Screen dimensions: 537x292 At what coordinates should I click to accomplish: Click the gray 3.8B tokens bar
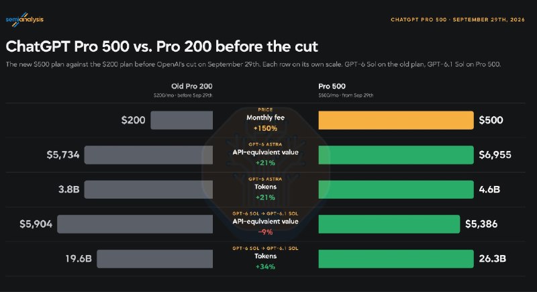click(148, 190)
